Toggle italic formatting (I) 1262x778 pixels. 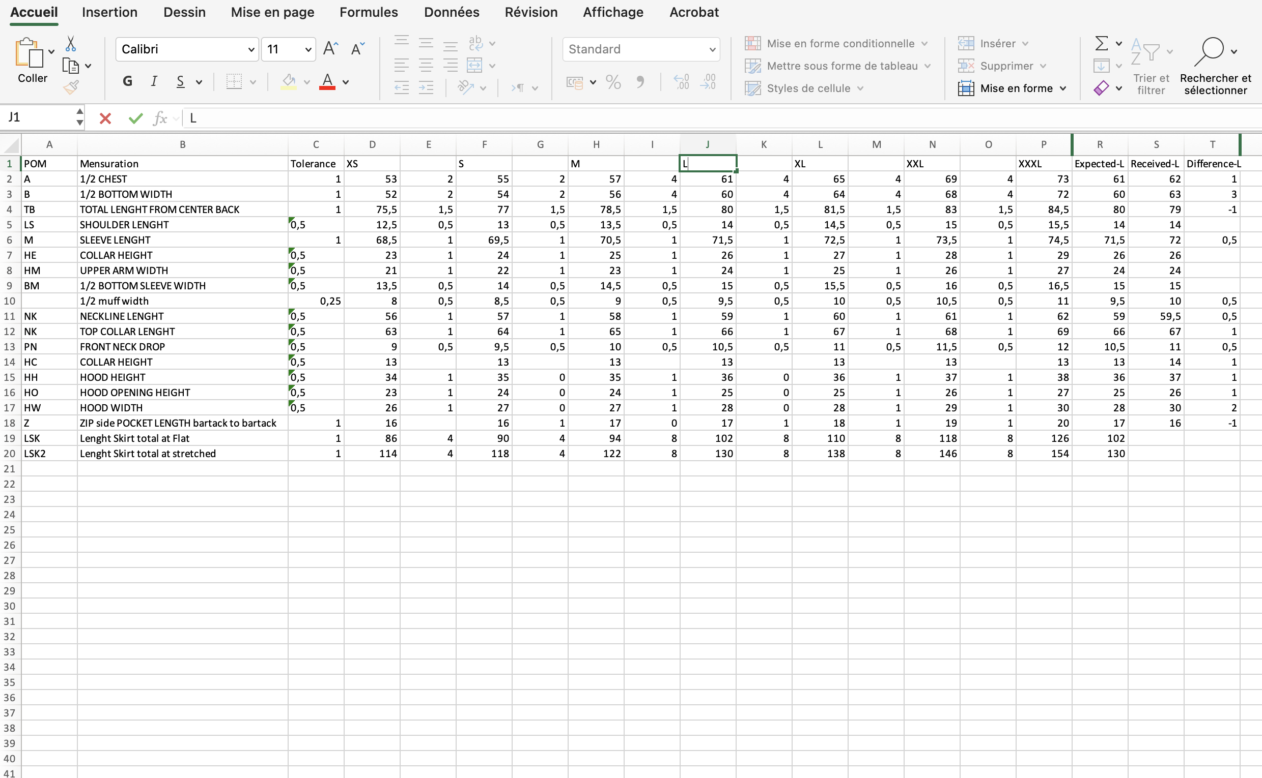coord(154,81)
